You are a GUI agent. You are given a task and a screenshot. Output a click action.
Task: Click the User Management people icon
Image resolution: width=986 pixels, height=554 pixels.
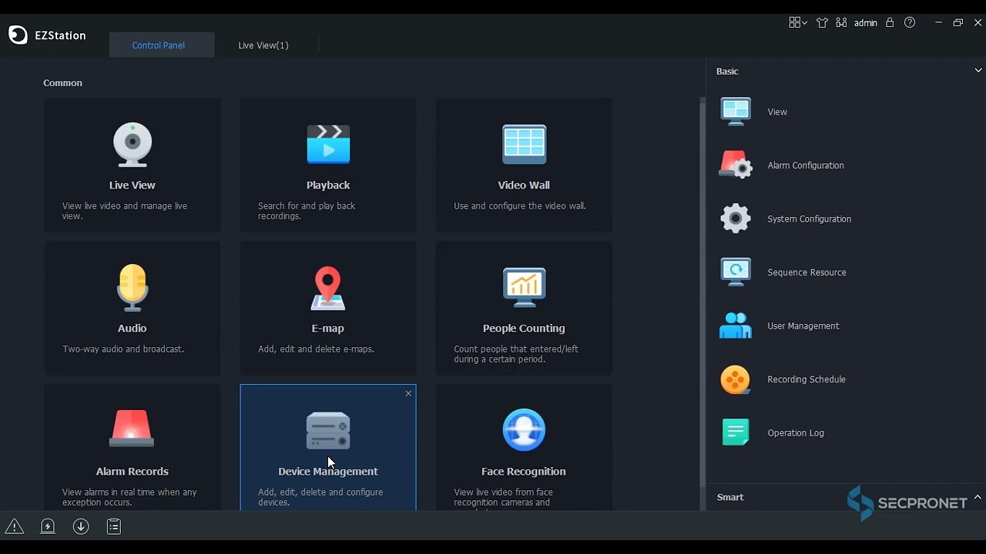click(736, 325)
